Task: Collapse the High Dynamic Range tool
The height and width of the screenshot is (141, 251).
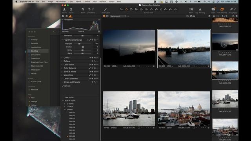Action: pos(62,40)
